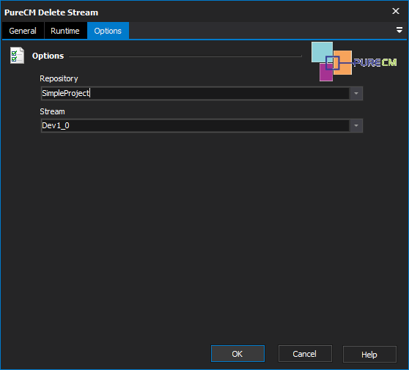The height and width of the screenshot is (370, 409).
Task: Open the tab list menu icon
Action: tap(399, 30)
